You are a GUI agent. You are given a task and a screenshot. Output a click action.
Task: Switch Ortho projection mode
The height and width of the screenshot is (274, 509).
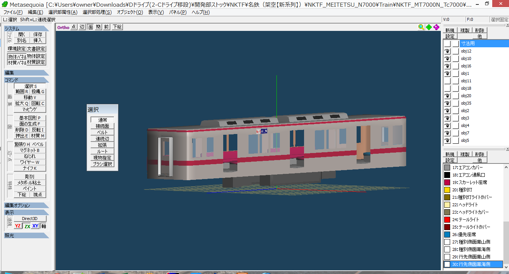63,27
